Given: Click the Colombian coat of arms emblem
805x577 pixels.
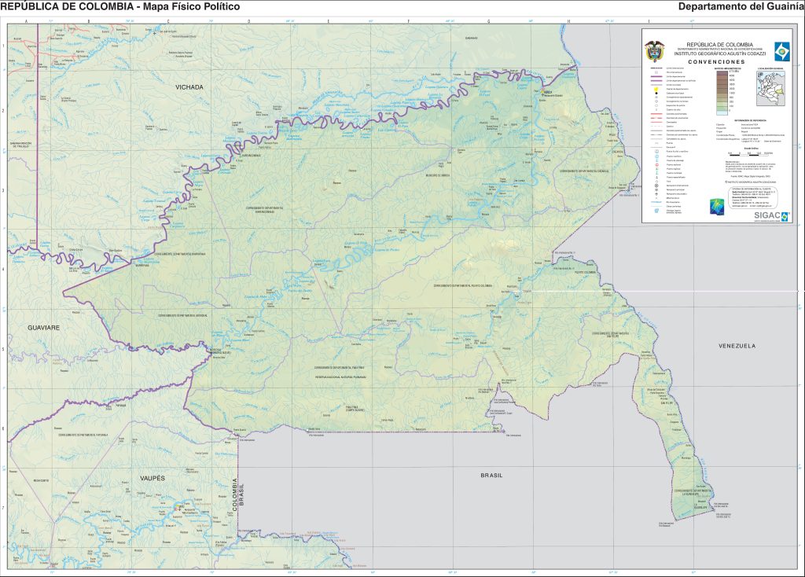Looking at the screenshot, I should [656, 50].
